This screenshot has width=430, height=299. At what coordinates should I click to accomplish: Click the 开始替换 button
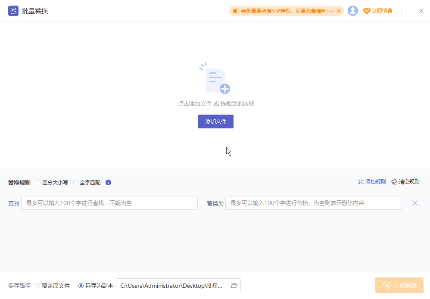point(399,285)
